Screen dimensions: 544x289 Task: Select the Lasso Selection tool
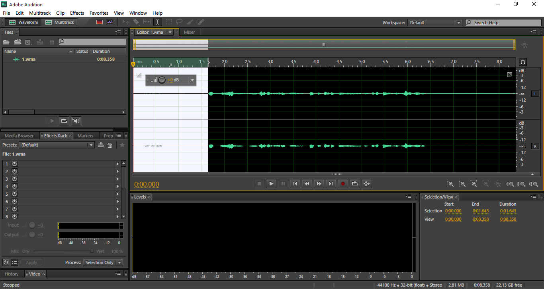pyautogui.click(x=180, y=22)
